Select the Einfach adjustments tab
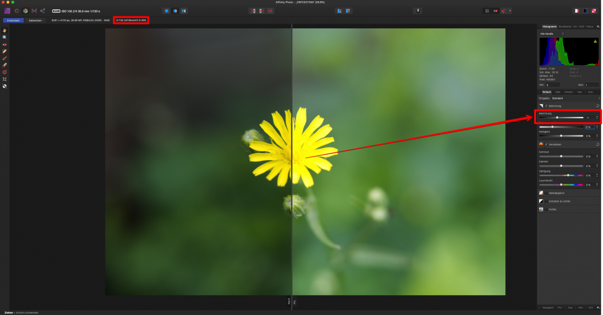 pyautogui.click(x=546, y=92)
